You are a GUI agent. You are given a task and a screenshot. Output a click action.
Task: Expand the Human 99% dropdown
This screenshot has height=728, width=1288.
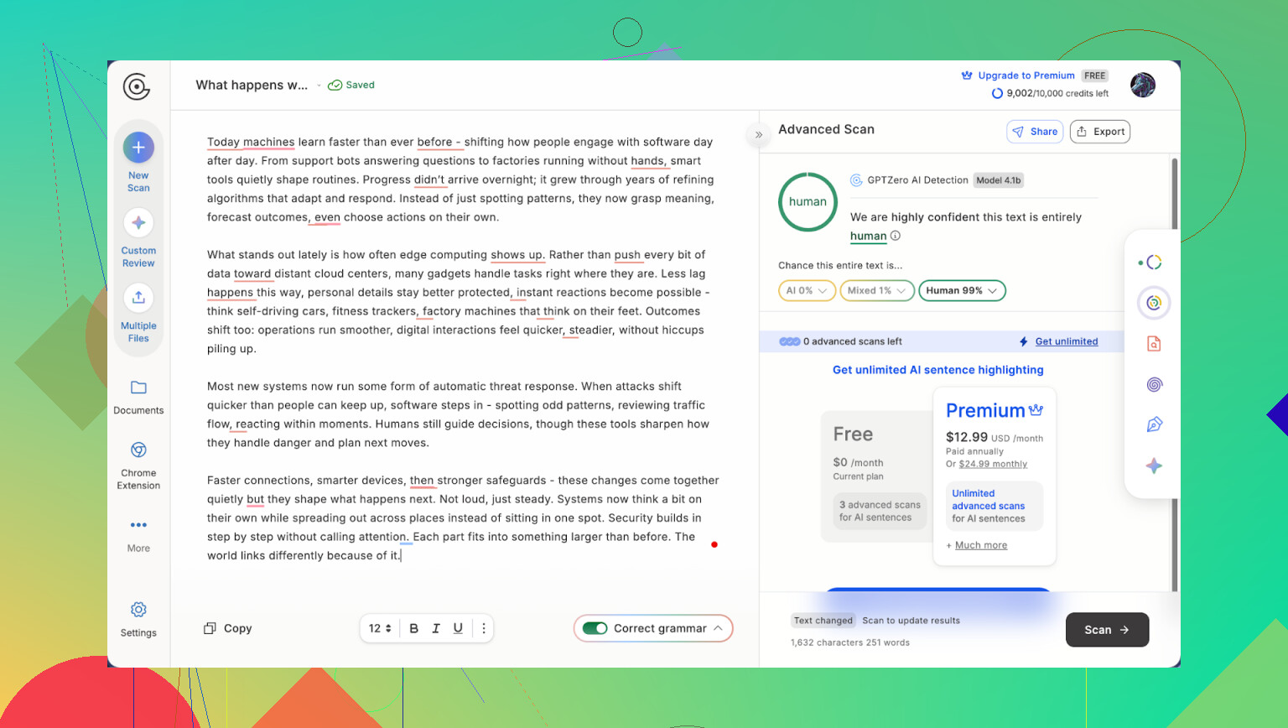(x=962, y=291)
